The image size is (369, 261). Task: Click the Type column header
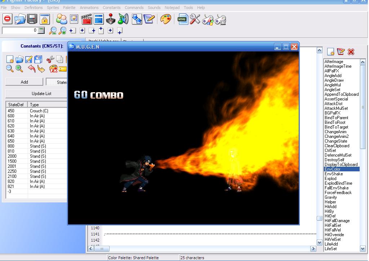click(x=48, y=105)
